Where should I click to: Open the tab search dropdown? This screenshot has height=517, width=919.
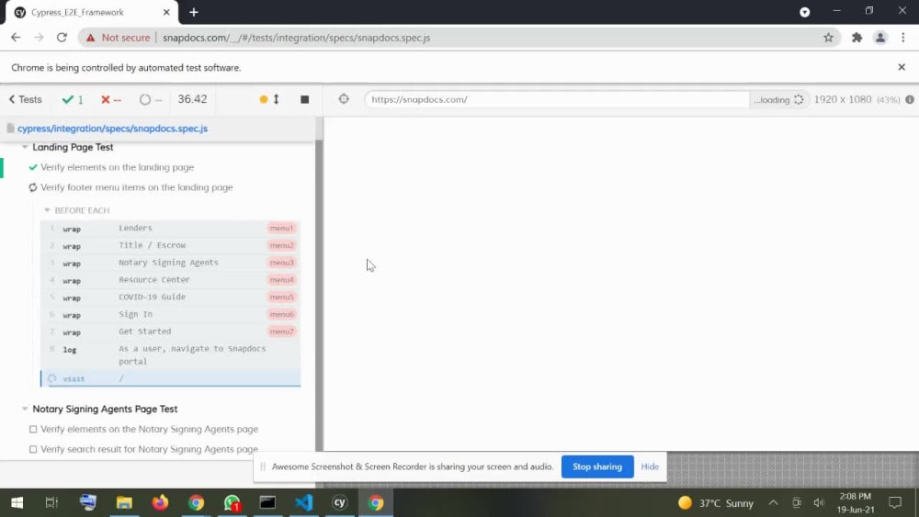click(x=805, y=12)
